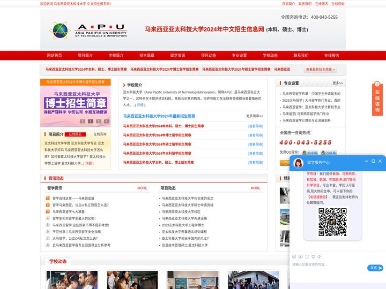The width and height of the screenshot is (386, 289).
Task: Click orange rank icon beside 马来西亚留学七大准备
Action: click(48, 211)
